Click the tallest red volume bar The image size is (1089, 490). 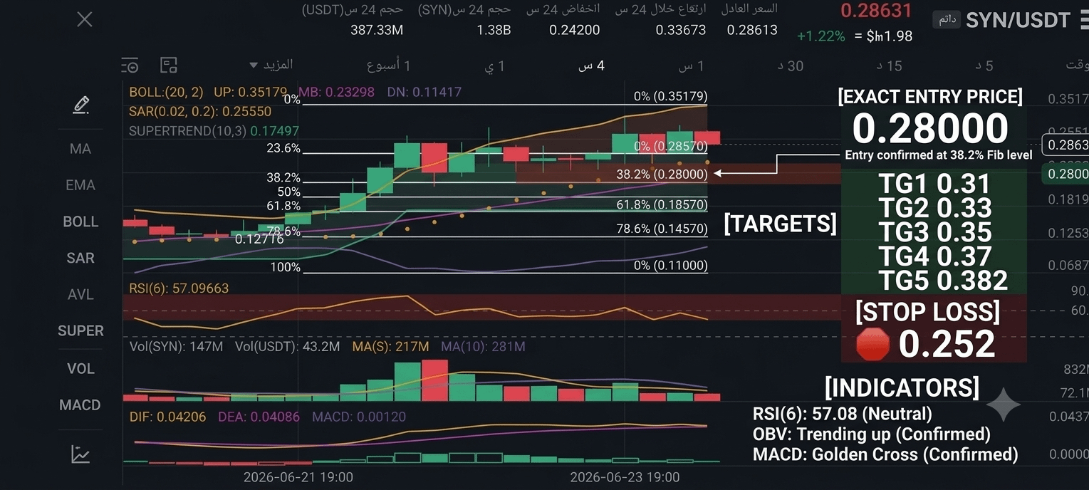pos(435,380)
